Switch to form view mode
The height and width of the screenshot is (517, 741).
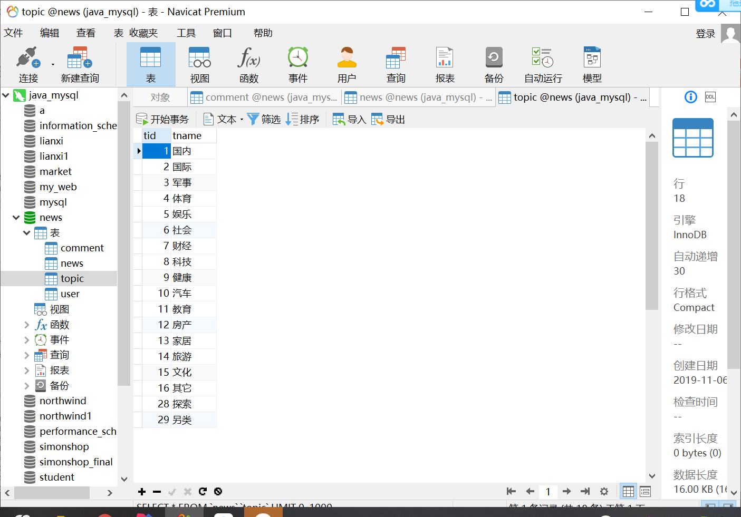(645, 491)
